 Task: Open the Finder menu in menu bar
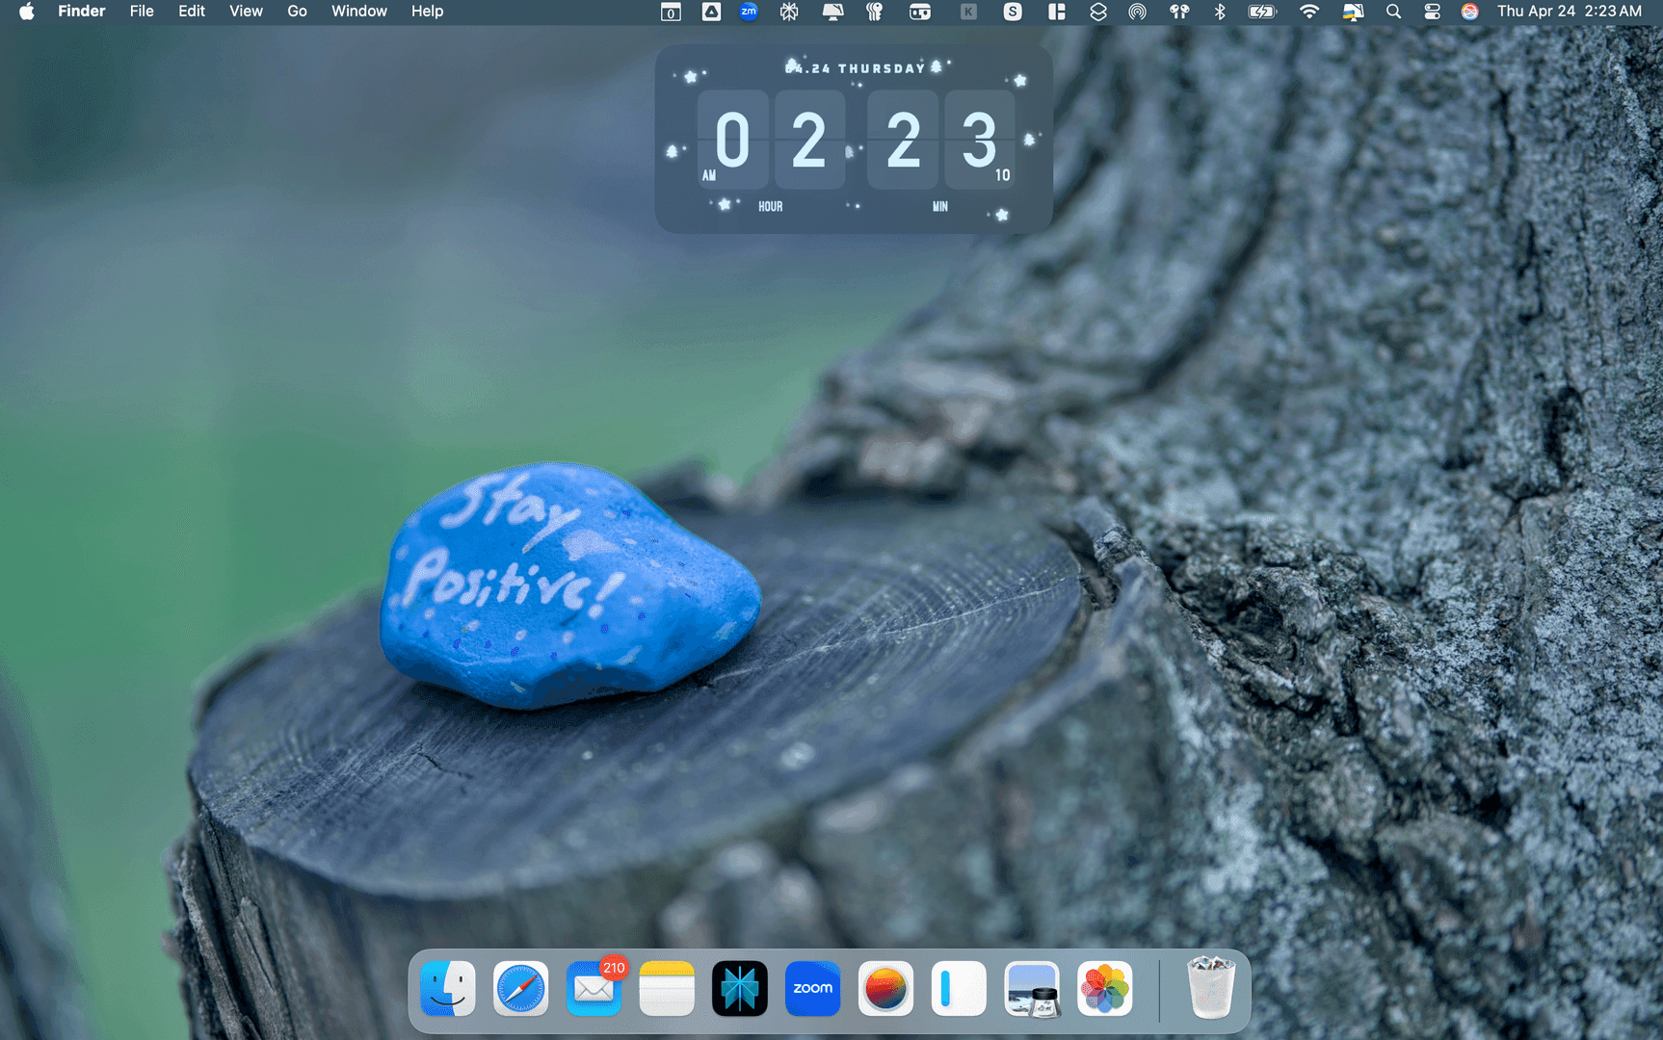[x=81, y=12]
